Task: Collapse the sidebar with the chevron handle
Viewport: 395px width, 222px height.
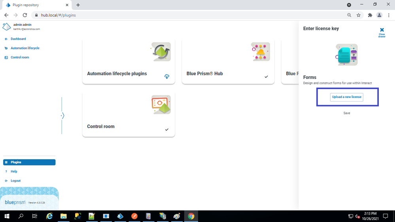Action: coord(62,116)
